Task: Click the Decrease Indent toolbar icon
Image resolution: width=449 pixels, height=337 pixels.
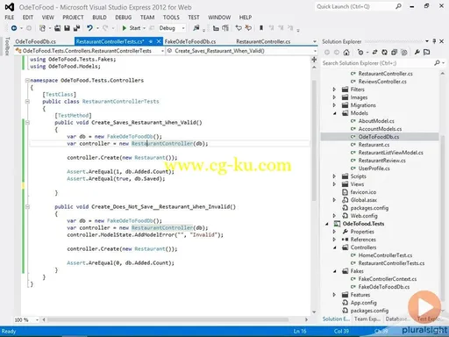Action: click(216, 28)
